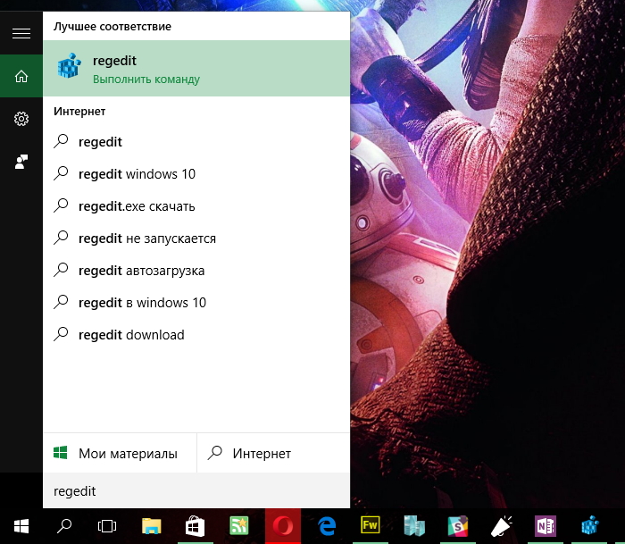Open the blue buildings app on taskbar

(414, 526)
